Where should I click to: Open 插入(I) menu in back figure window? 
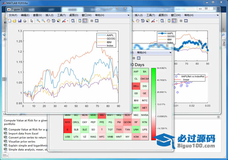pyautogui.click(x=139, y=15)
